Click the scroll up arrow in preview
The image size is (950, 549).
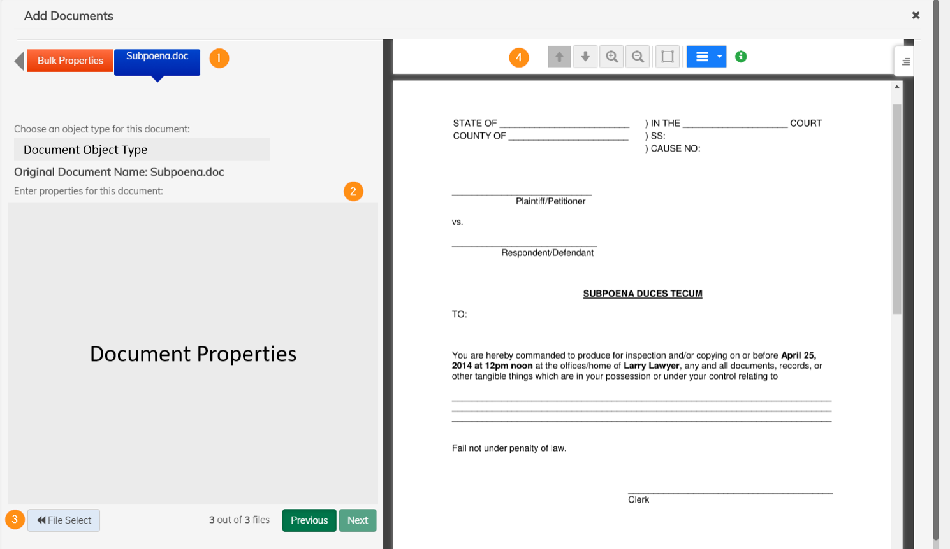pos(897,87)
